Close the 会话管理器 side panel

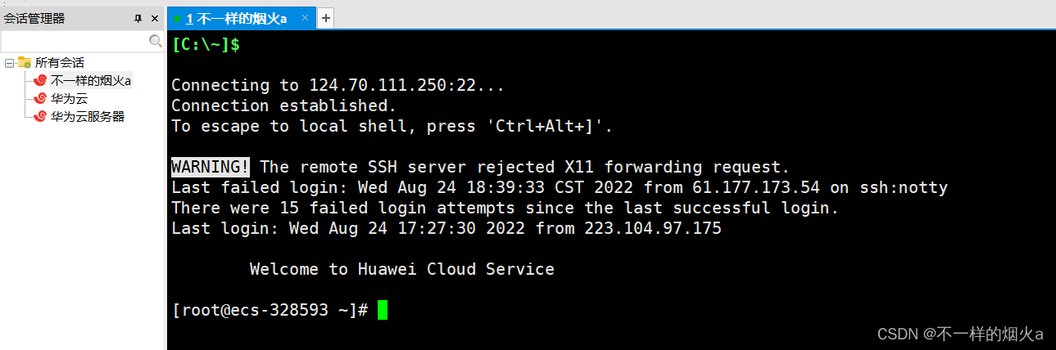[x=155, y=18]
